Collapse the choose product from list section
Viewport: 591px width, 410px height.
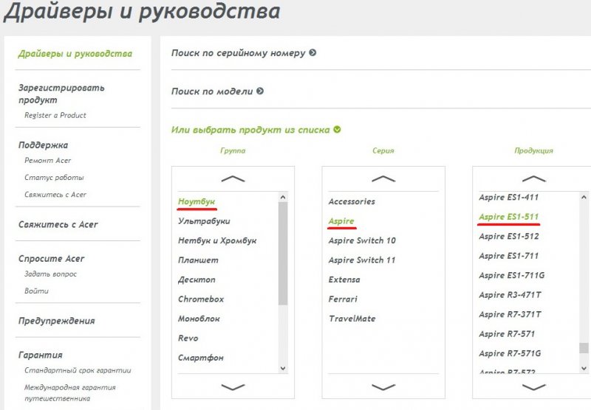256,130
